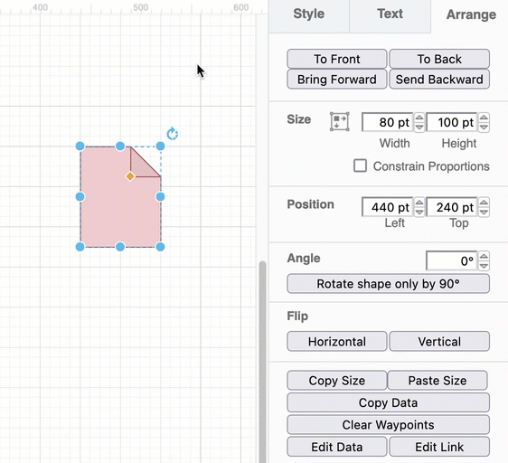
Task: Click Paste Size button
Action: pos(437,381)
